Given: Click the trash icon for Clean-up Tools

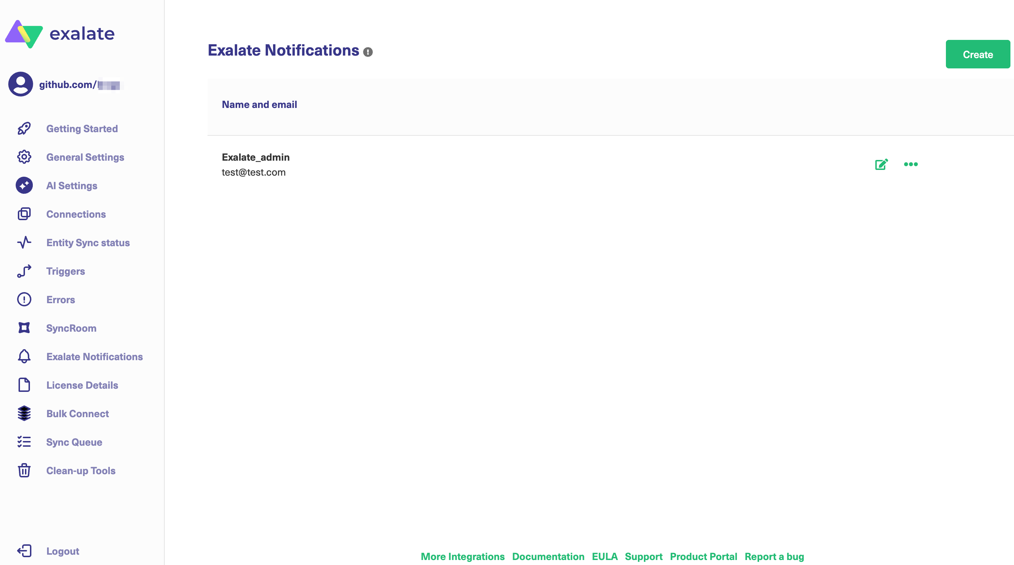Looking at the screenshot, I should click(x=24, y=470).
